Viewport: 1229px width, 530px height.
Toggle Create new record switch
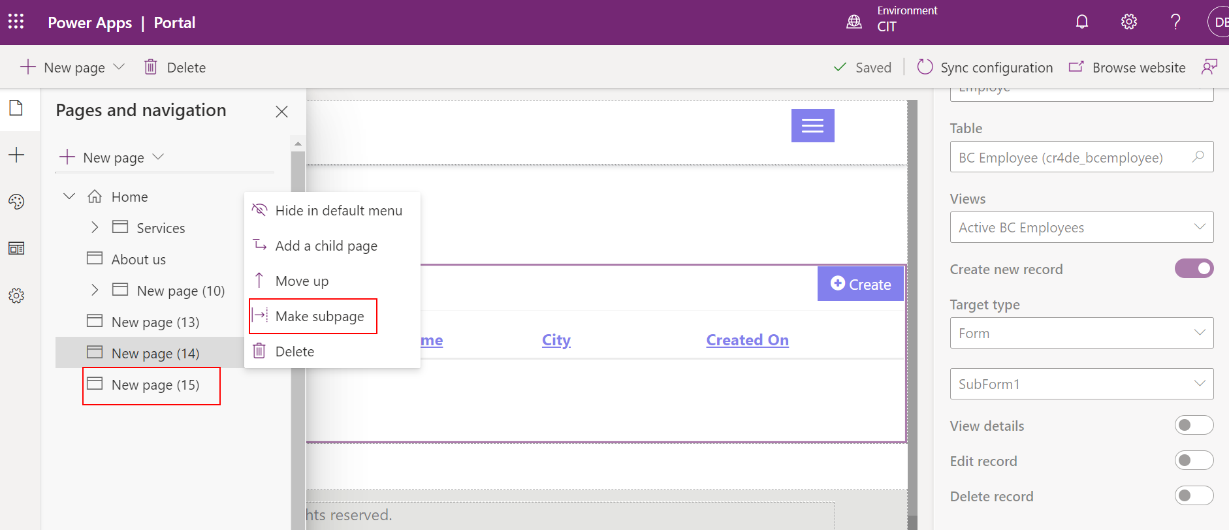click(x=1194, y=268)
